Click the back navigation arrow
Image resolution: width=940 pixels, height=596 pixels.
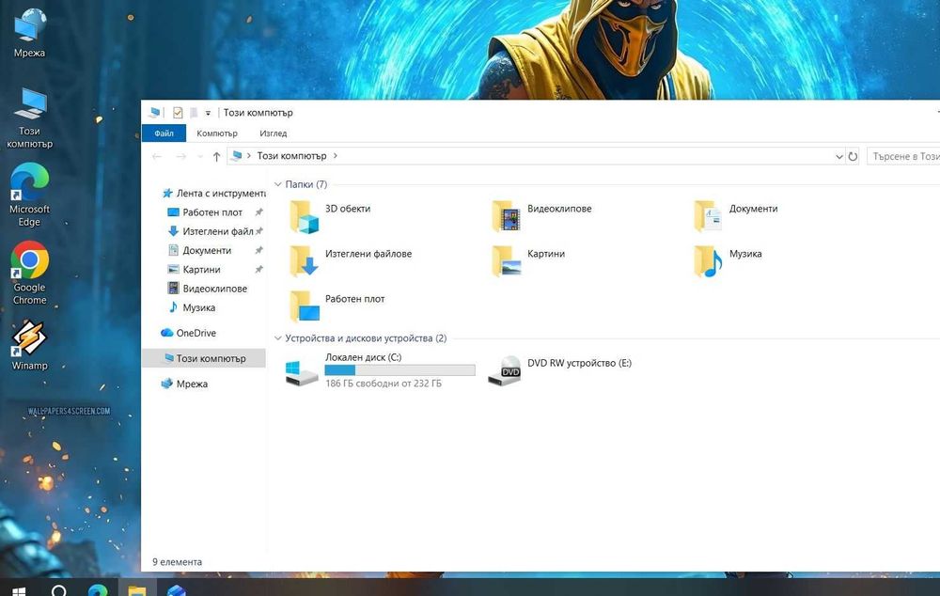[x=157, y=156]
